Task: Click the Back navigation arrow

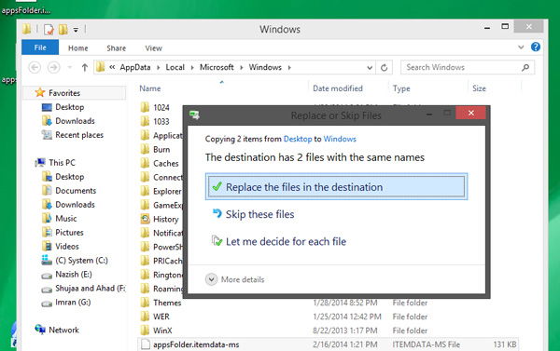Action: click(x=35, y=67)
